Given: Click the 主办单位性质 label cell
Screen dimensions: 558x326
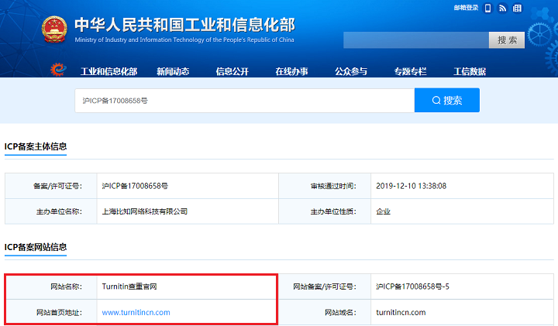Looking at the screenshot, I should (x=325, y=211).
